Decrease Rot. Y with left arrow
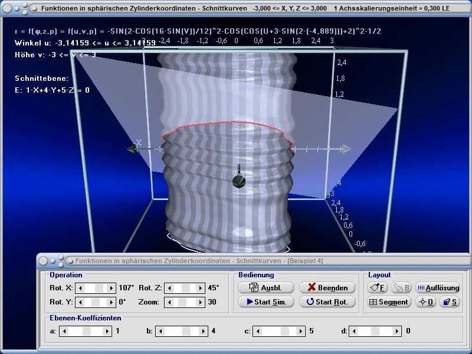The width and height of the screenshot is (472, 354). click(x=80, y=302)
